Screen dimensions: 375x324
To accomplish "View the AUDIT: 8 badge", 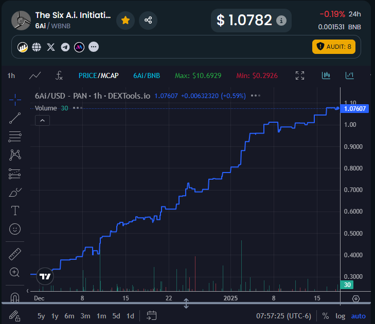I will [x=334, y=47].
